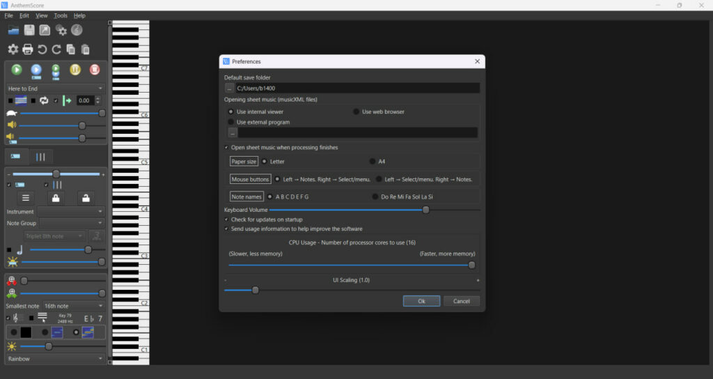Select 'Do Re Mi Fa Sol La Si' note names

point(375,197)
